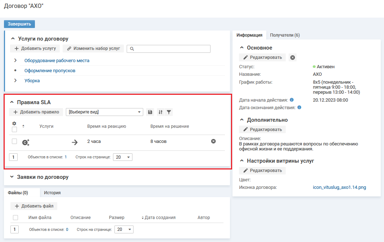Viewport: 384px width, 242px height.
Task: Click the cross icon next to Основное Редактировать
Action: click(x=293, y=57)
